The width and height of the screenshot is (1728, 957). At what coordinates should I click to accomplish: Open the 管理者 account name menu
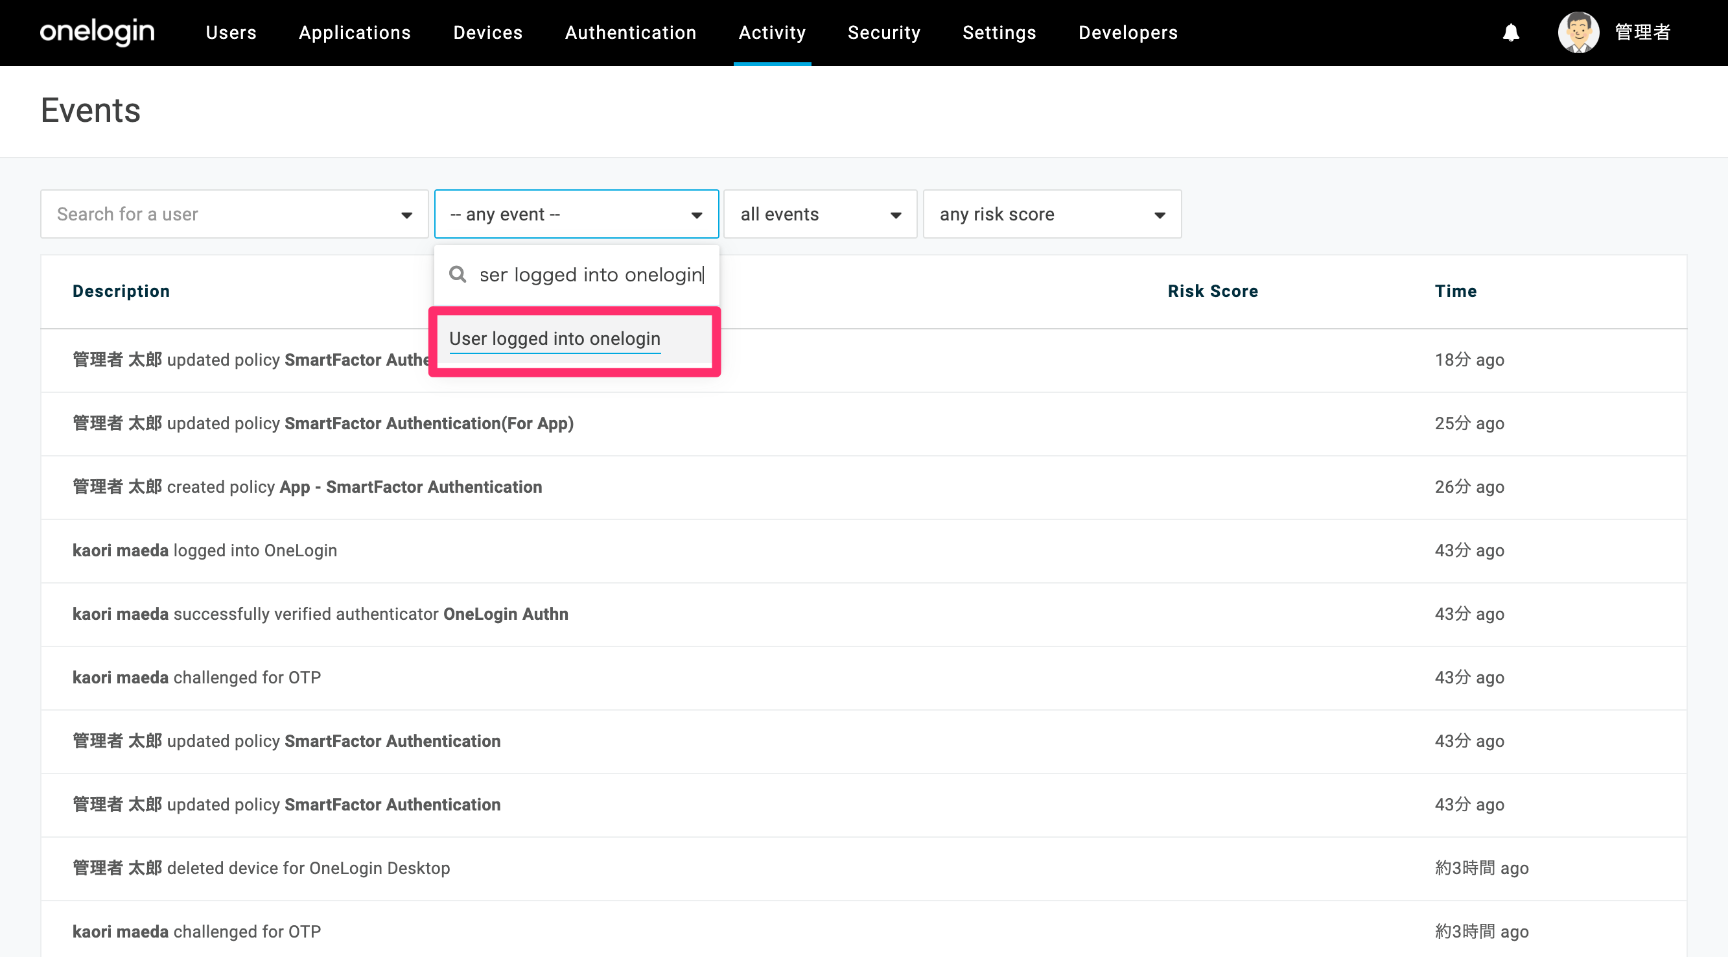(x=1643, y=32)
